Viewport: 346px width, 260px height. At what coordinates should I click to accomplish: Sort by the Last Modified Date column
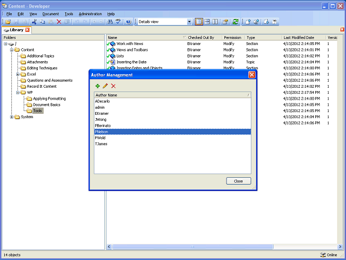(x=304, y=37)
